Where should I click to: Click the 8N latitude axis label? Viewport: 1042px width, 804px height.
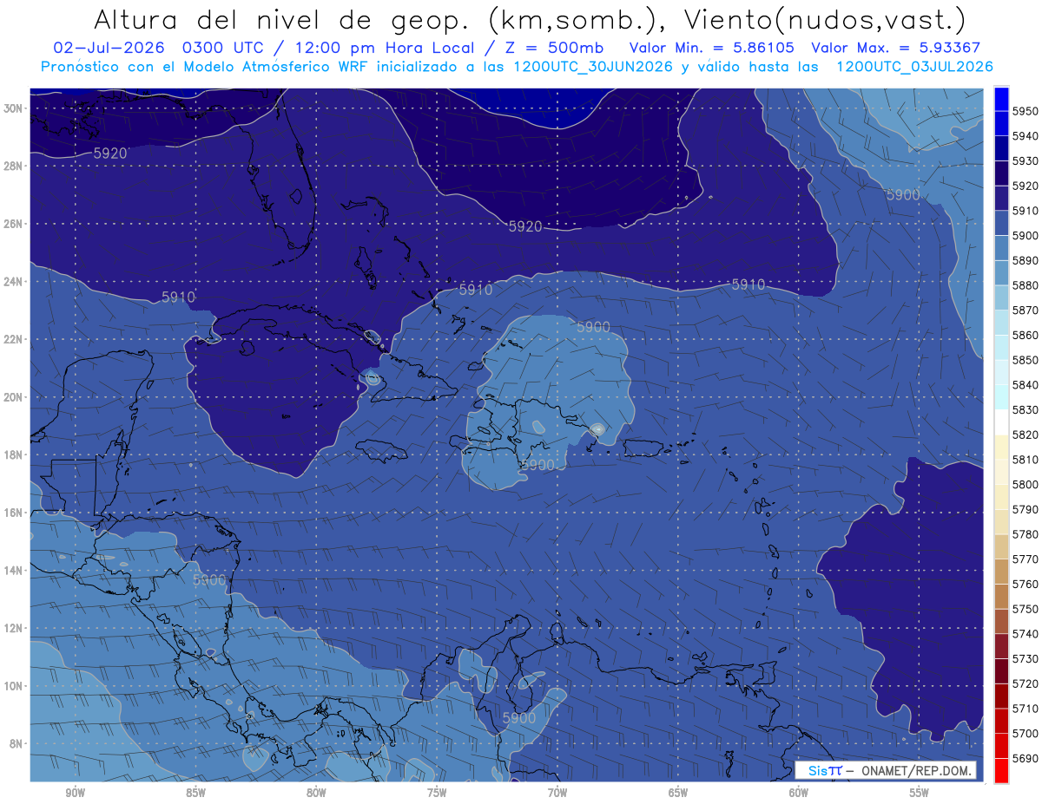coord(17,744)
